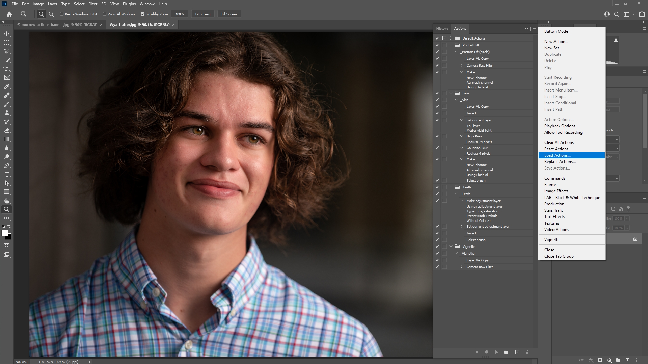The image size is (648, 364).
Task: Click the Play selection button in Actions panel
Action: tap(497, 352)
